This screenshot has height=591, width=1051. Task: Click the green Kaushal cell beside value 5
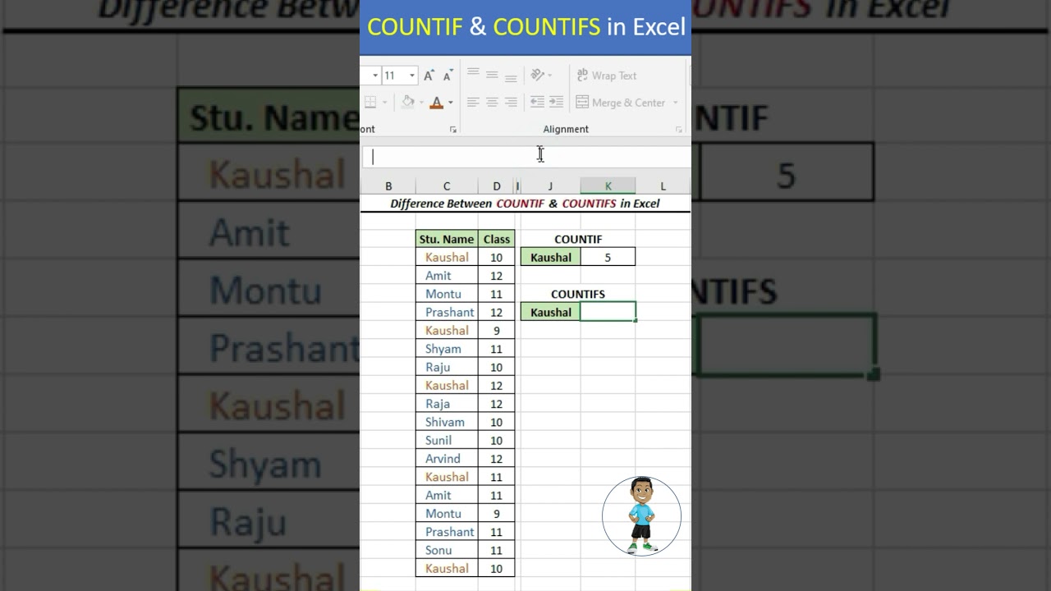click(x=550, y=257)
